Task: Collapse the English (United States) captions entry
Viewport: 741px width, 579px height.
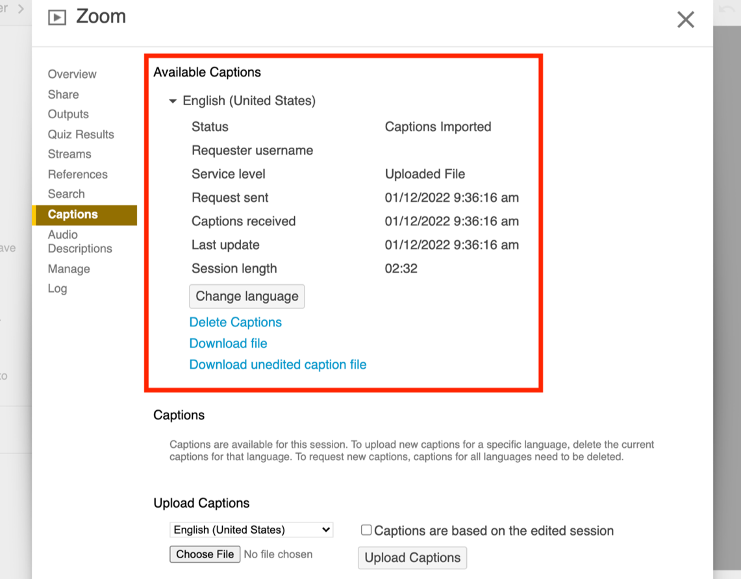Action: coord(173,101)
